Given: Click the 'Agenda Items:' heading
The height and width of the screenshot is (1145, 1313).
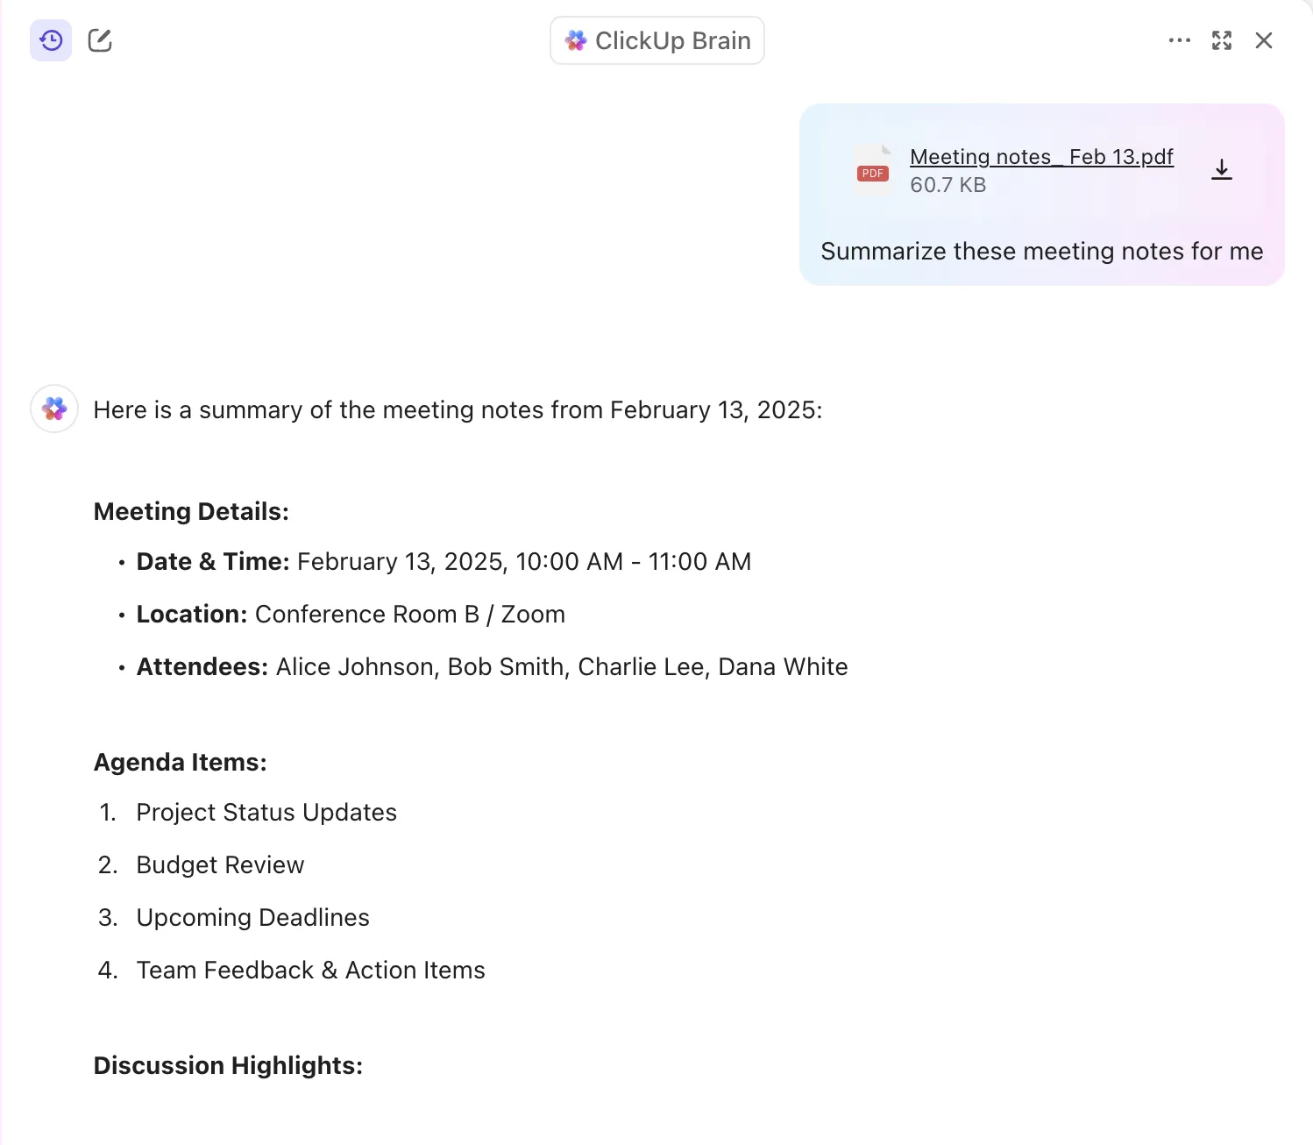Looking at the screenshot, I should 181,763.
